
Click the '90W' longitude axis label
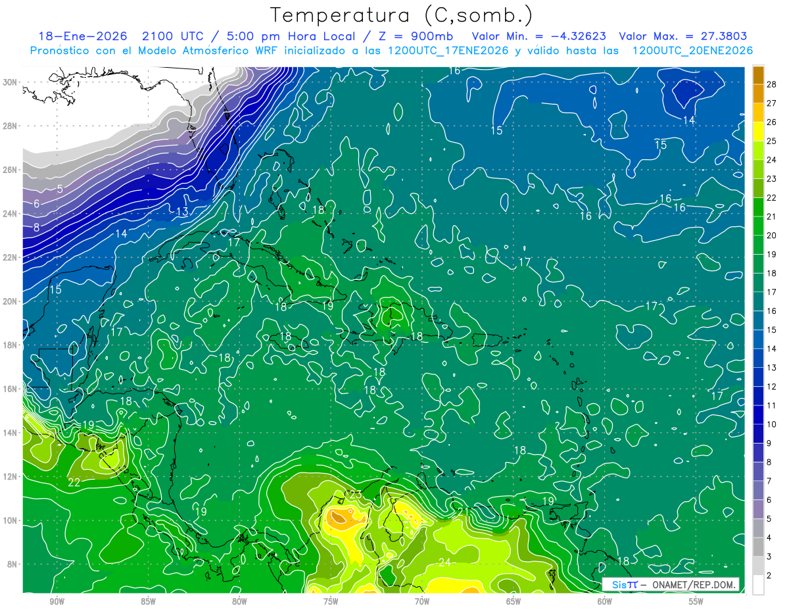[57, 601]
